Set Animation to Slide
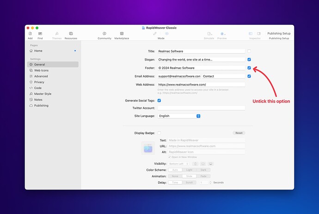319x214 pixels. 189,176
